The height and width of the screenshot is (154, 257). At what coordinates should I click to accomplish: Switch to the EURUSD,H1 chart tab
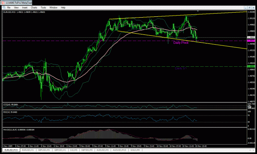(x=28, y=150)
